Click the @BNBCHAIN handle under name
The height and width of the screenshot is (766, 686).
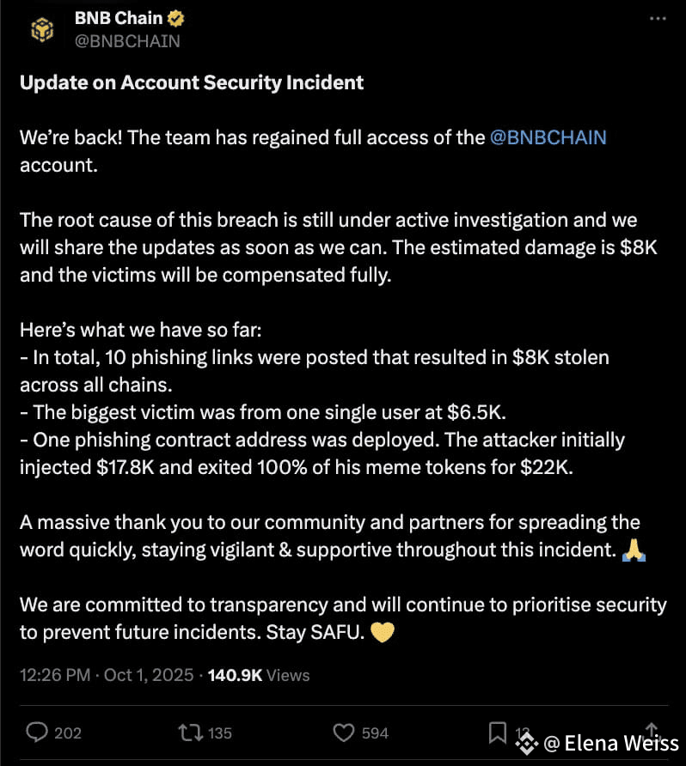[x=128, y=40]
